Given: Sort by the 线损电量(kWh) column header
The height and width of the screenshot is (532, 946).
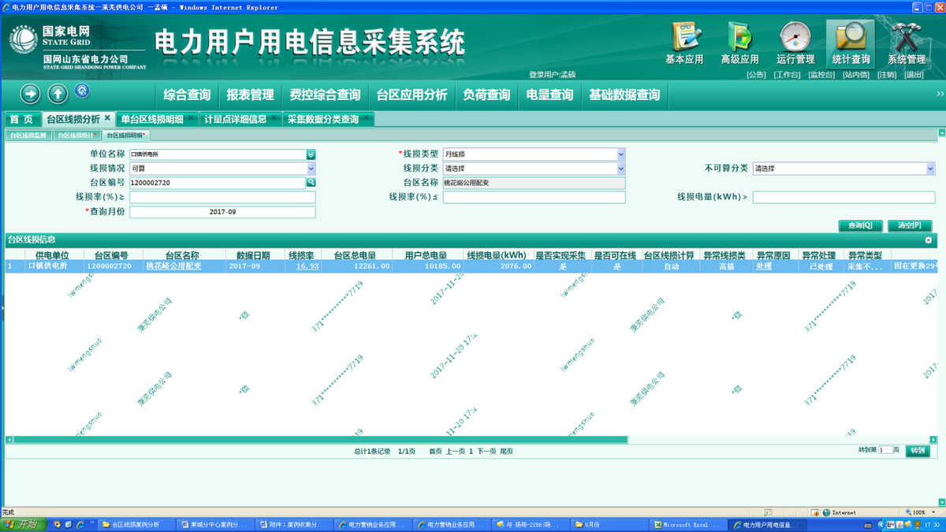Looking at the screenshot, I should click(x=496, y=255).
